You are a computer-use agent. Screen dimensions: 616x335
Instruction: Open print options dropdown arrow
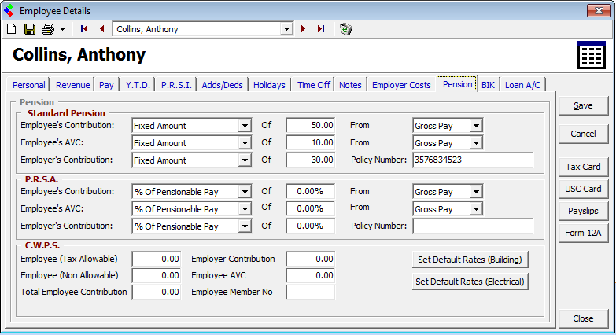(x=61, y=29)
